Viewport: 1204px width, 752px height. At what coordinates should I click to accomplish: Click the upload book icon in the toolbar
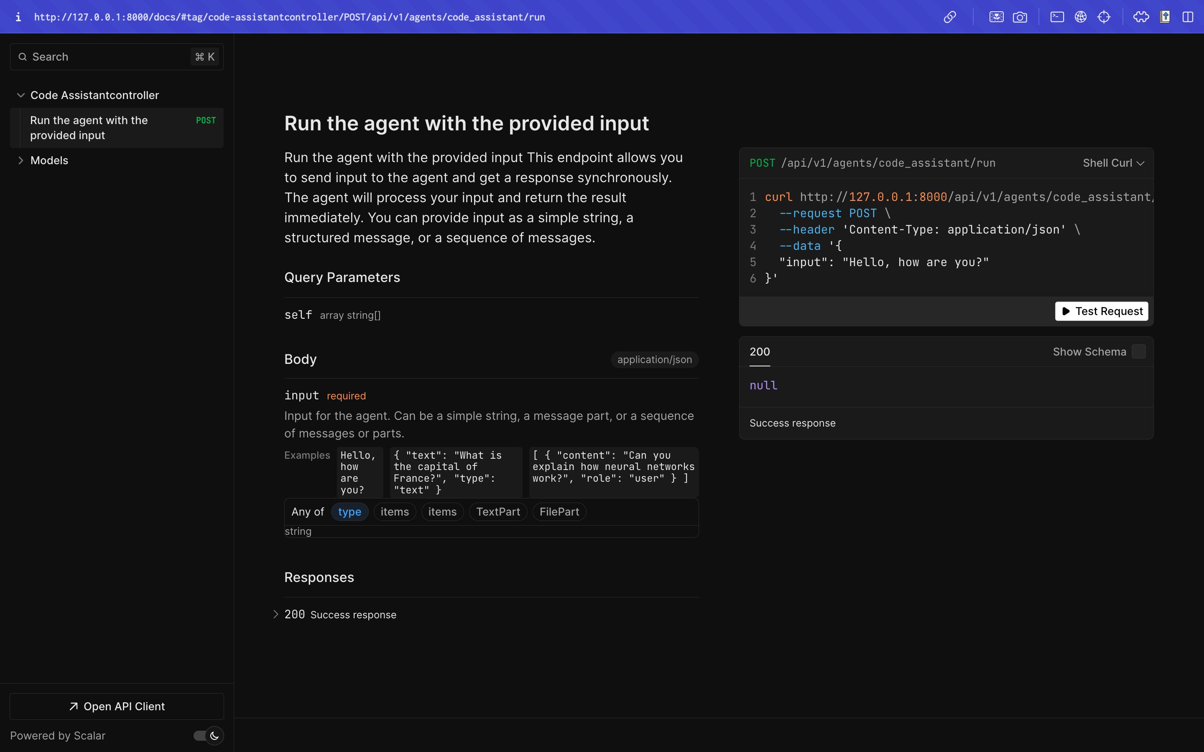(1165, 16)
